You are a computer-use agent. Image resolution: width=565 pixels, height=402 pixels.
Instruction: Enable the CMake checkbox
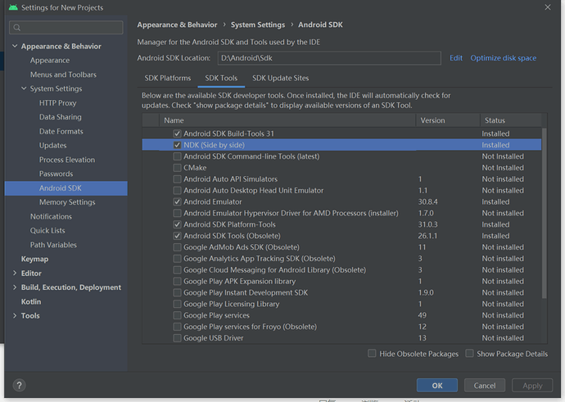point(177,168)
